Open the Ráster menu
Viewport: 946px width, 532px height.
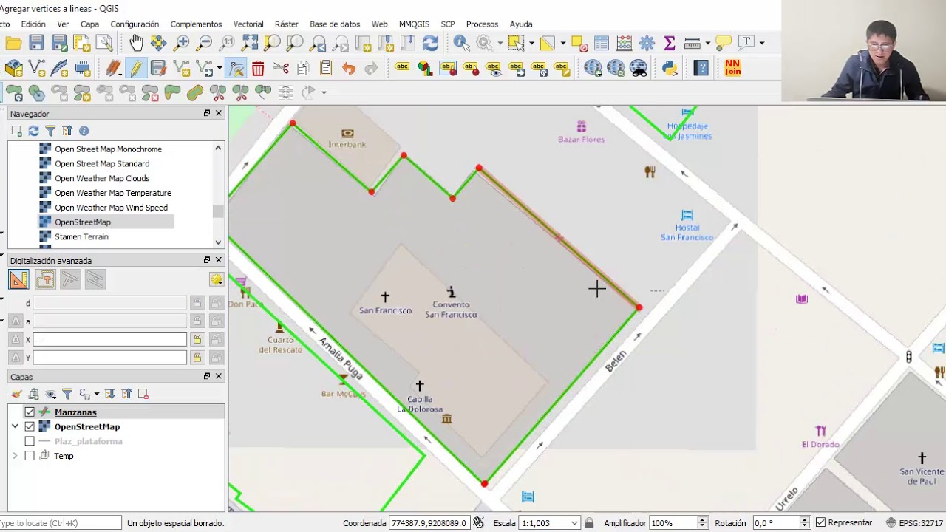(287, 24)
